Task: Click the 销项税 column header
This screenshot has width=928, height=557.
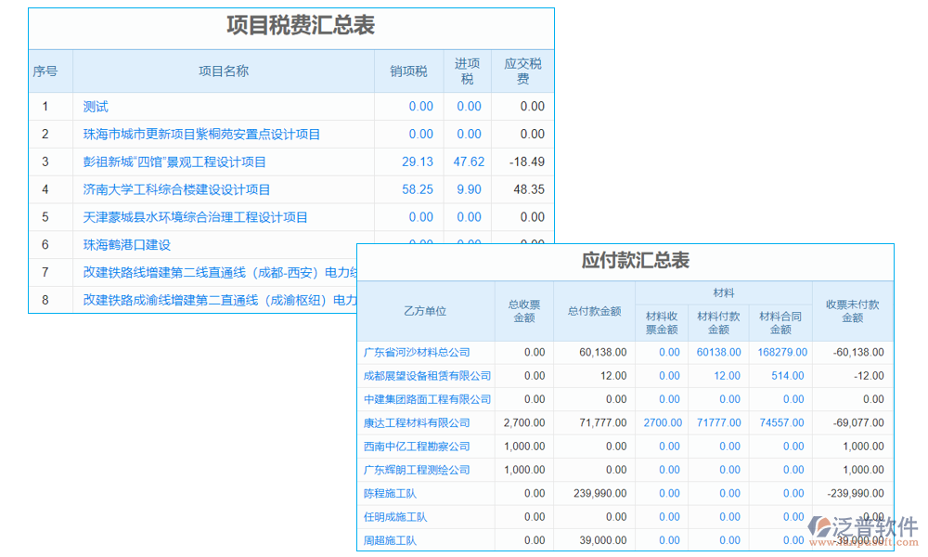Action: [407, 71]
